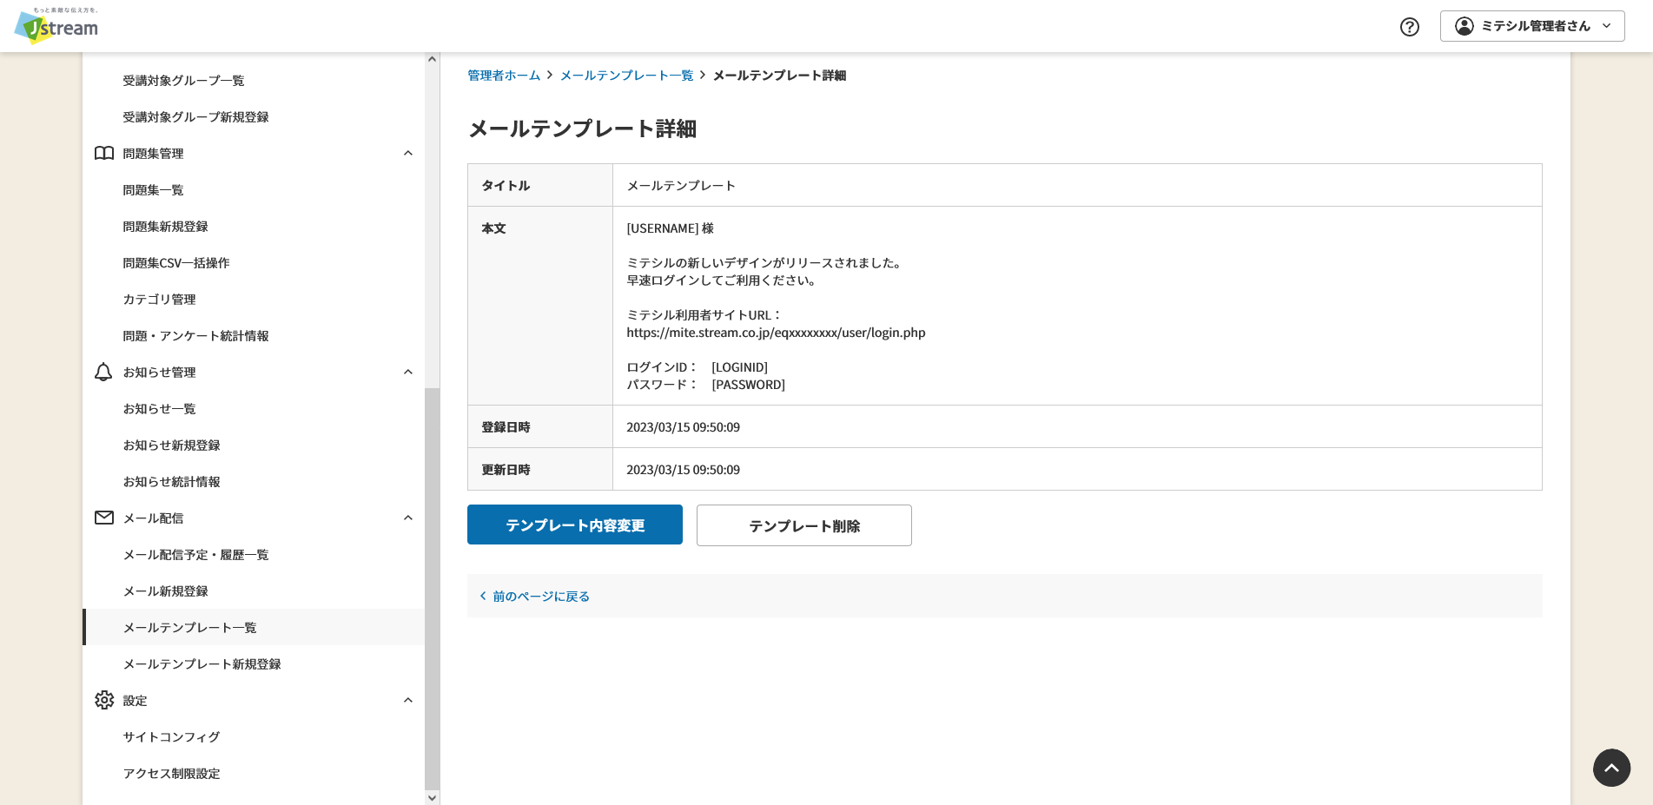Collapse the 設定 section chevron

click(408, 701)
